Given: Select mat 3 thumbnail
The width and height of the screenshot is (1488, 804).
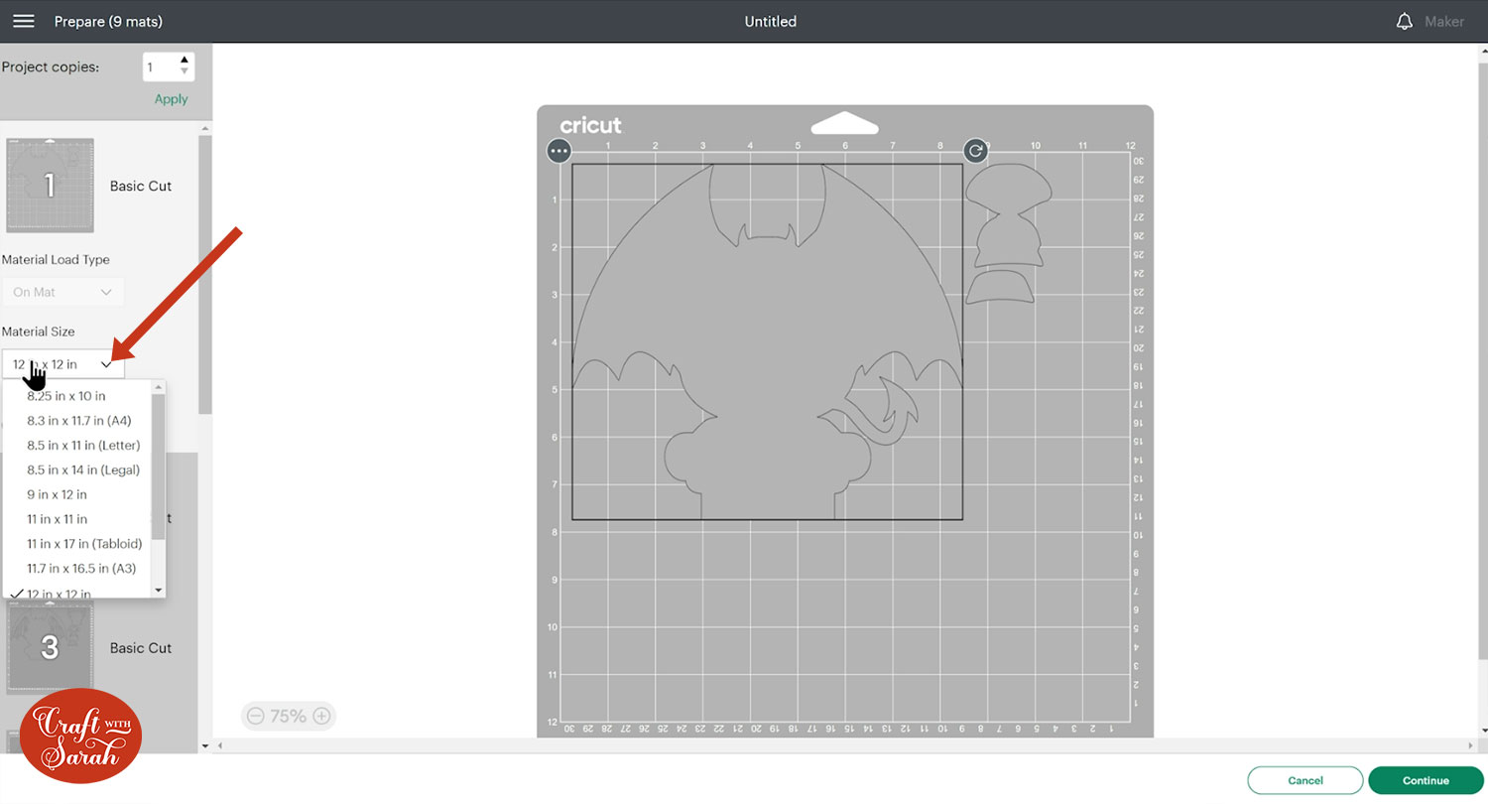Looking at the screenshot, I should 50,647.
